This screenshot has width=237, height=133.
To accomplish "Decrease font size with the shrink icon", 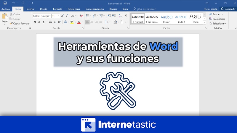I will pos(67,16).
